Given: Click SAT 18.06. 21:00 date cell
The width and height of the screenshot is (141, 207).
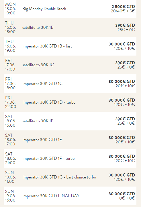Looking at the screenshot, I should [11, 158].
